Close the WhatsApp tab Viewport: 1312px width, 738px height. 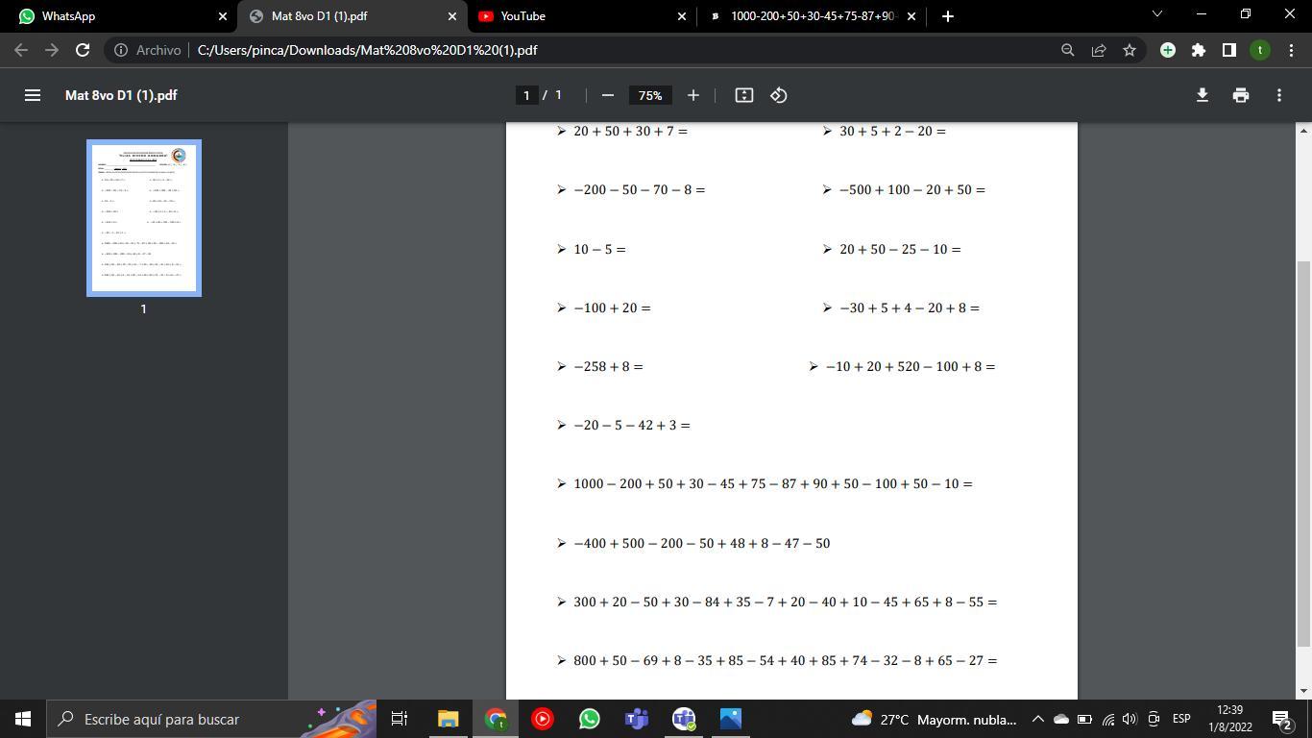click(x=223, y=16)
